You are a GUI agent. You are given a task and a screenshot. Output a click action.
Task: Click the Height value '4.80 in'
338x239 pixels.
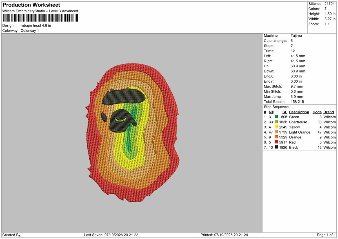click(x=330, y=14)
